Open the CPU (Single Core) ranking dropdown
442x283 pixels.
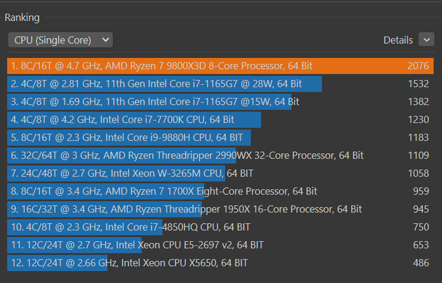tap(60, 40)
